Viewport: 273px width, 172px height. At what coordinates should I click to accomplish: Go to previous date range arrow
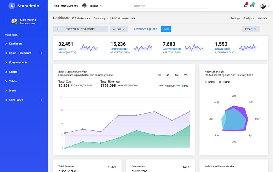click(58, 29)
